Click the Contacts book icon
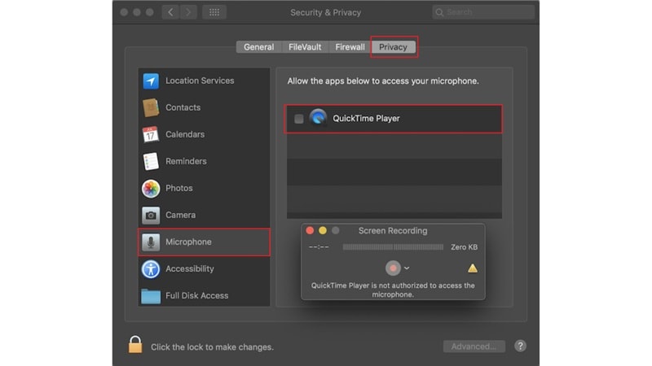652x366 pixels. (x=151, y=107)
